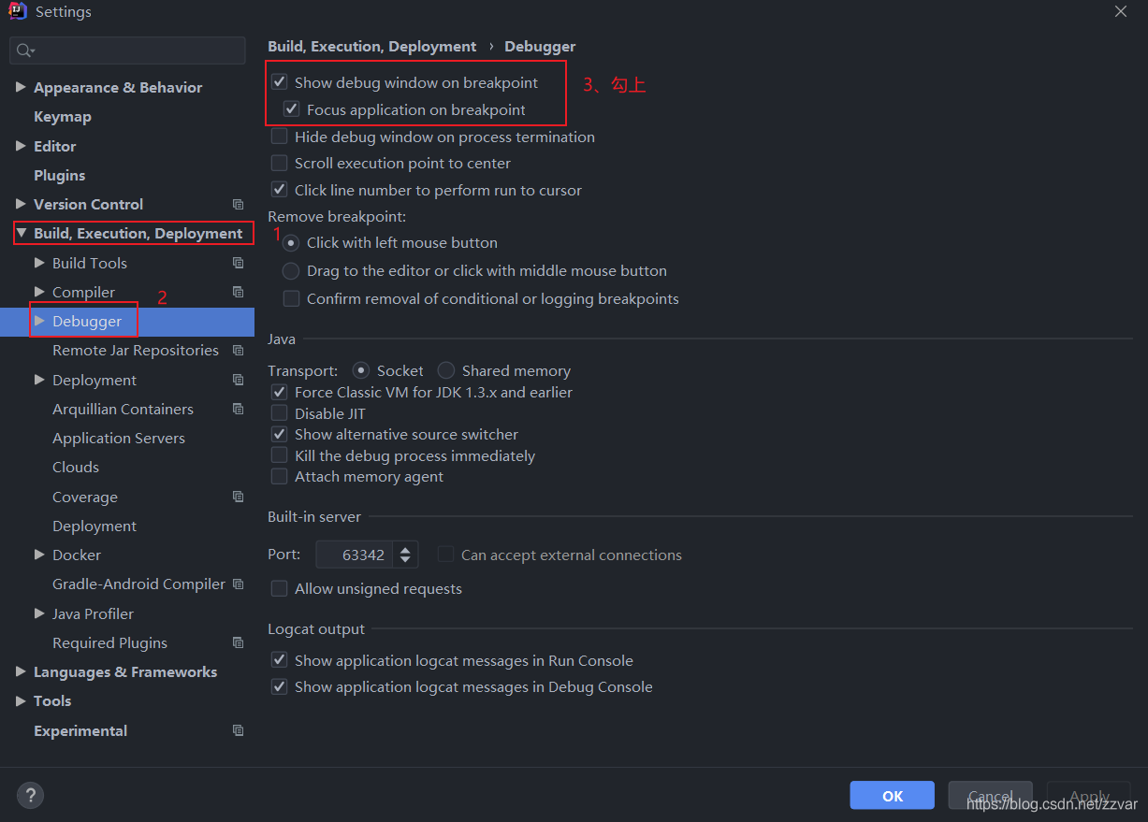Click project-level icon beside Build Tools

tap(238, 264)
